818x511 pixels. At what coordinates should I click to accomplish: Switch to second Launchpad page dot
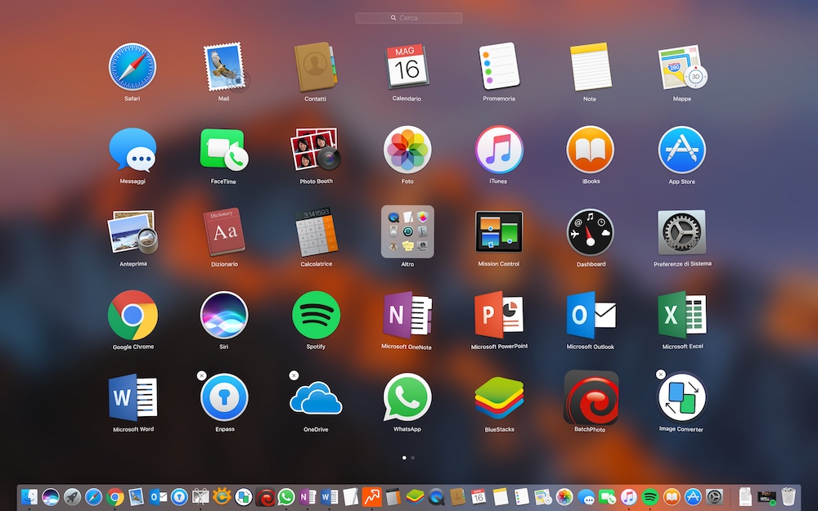(412, 458)
